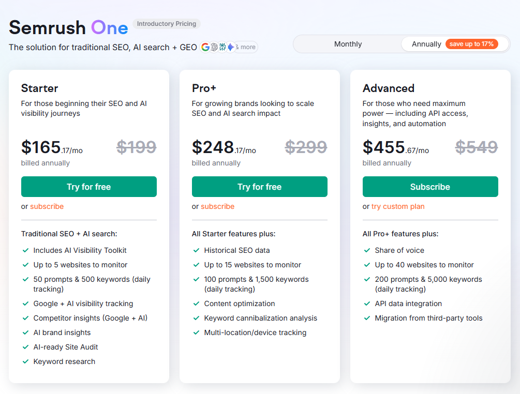Select Annually billing option
Viewport: 520px width, 394px height.
(426, 44)
